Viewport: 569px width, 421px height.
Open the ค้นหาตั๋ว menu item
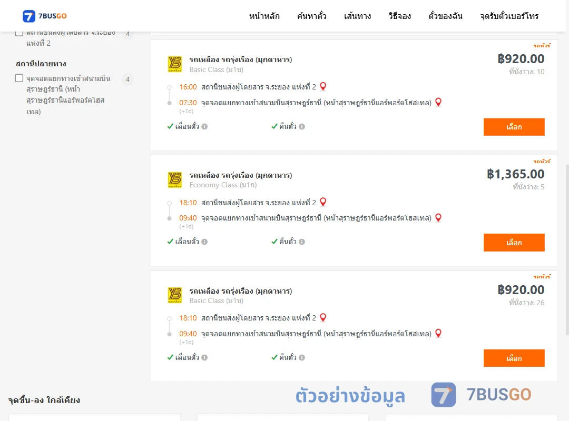[312, 16]
